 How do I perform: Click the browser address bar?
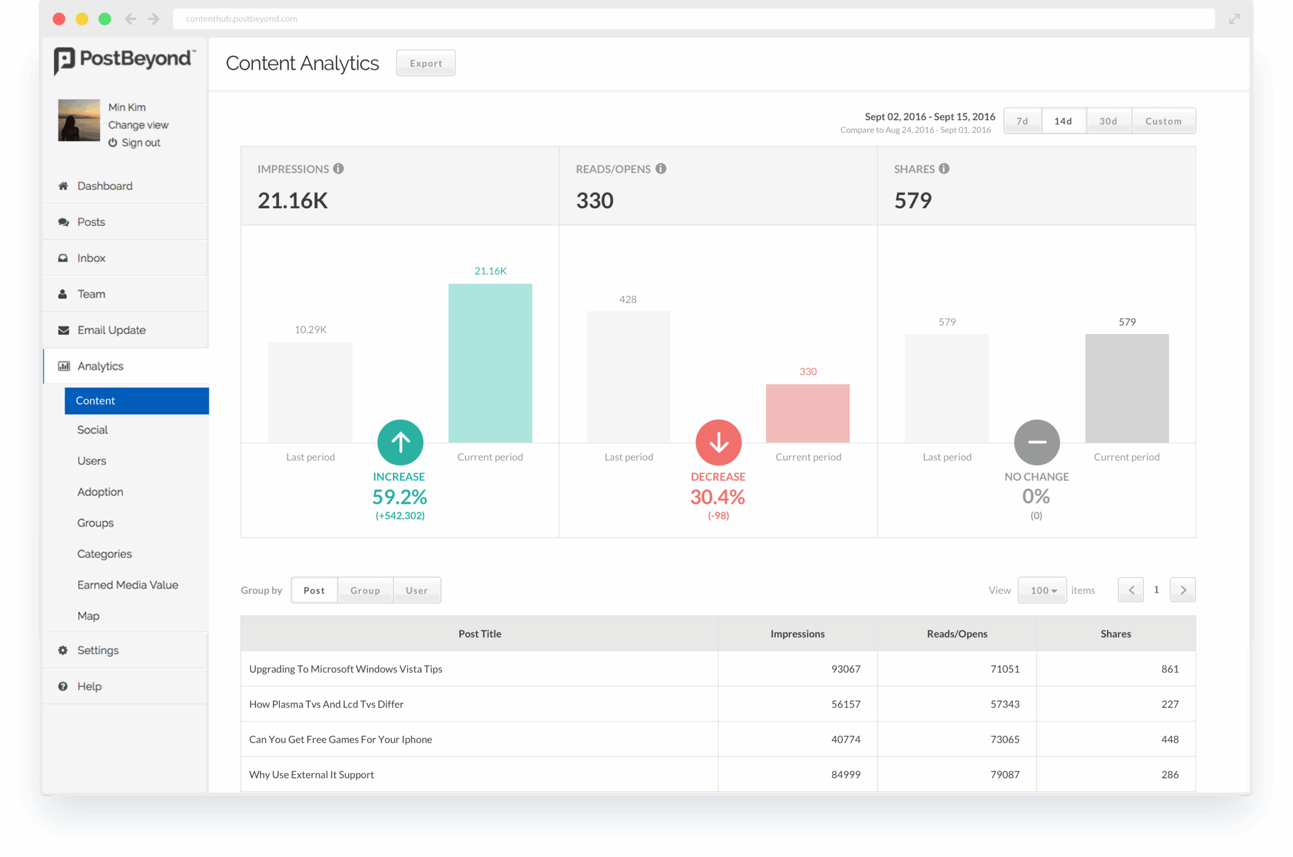(x=694, y=19)
